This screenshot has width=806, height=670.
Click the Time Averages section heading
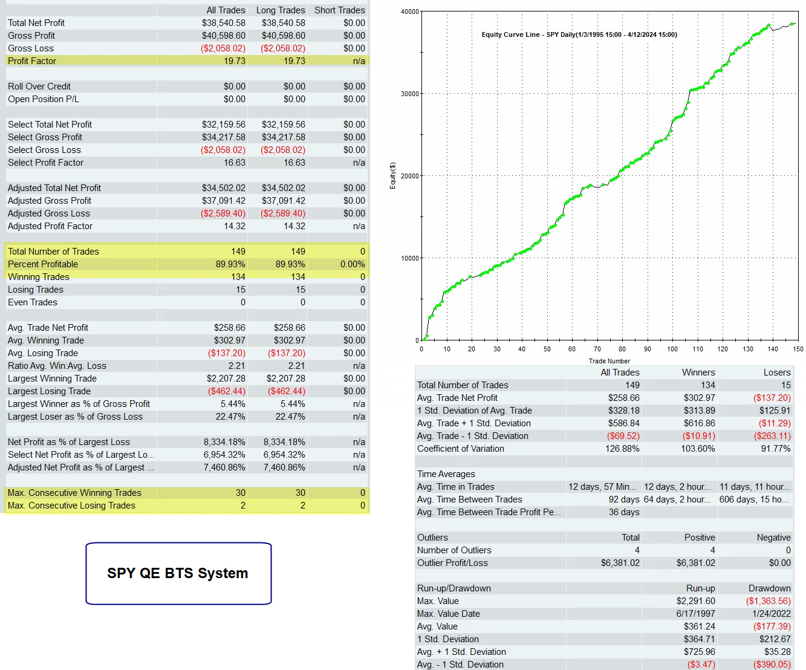446,474
